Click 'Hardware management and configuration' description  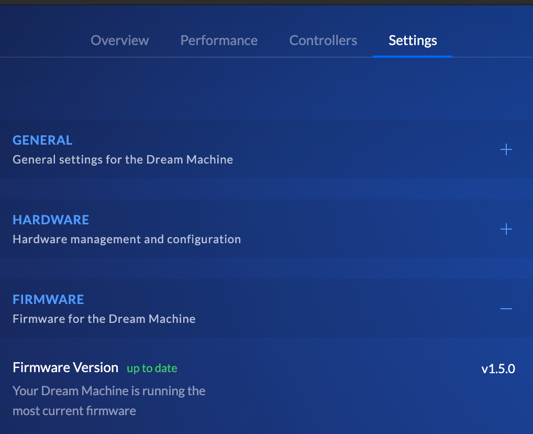coord(127,239)
